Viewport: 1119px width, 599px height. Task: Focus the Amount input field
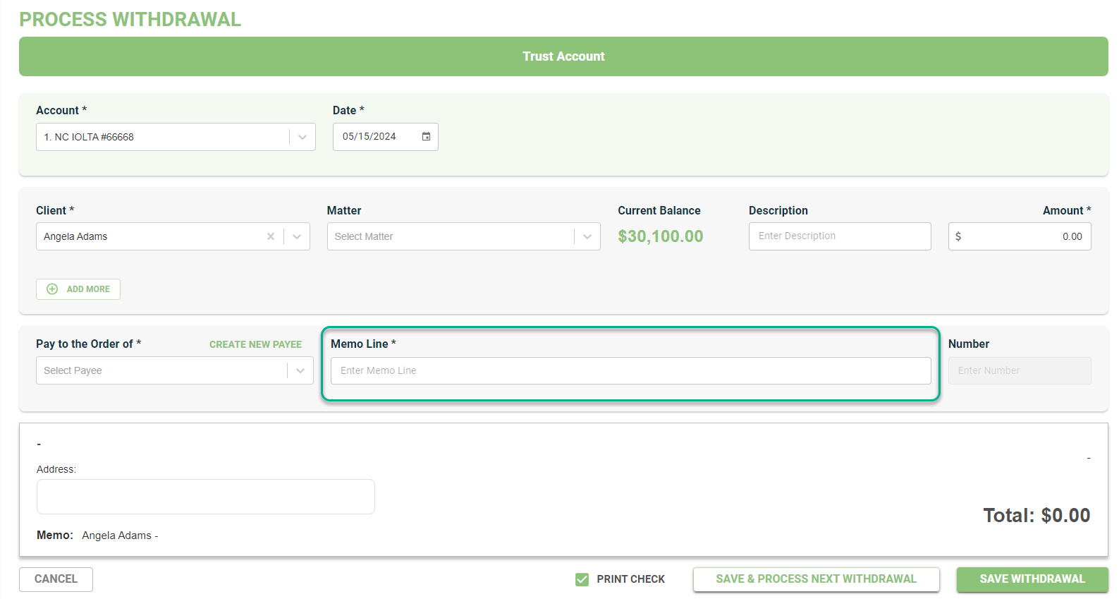tap(1020, 236)
